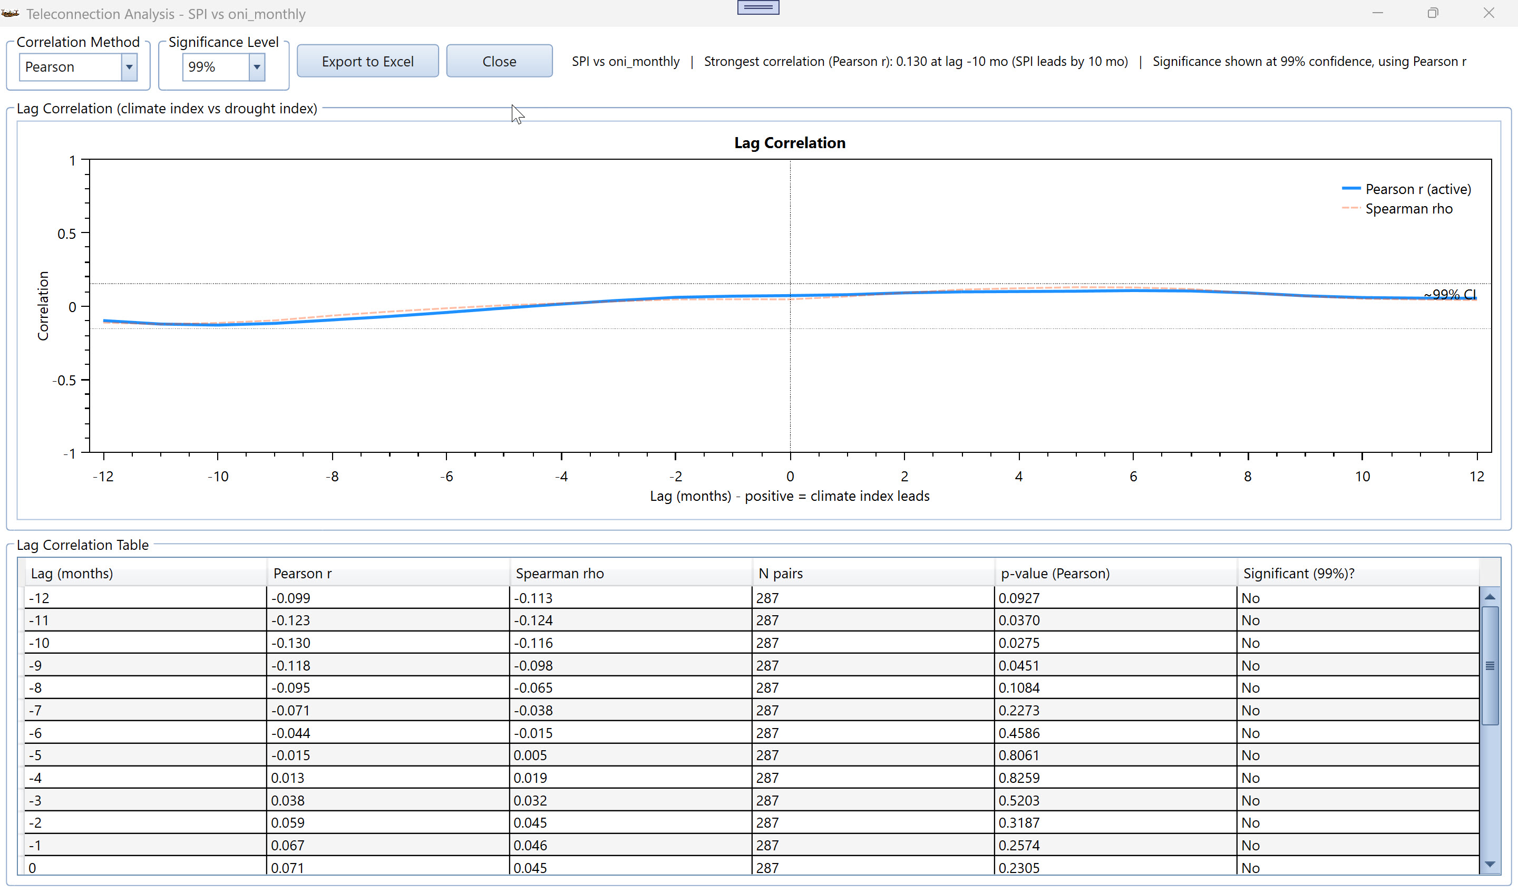Click the title bar drag handle icon
Image resolution: width=1518 pixels, height=892 pixels.
pyautogui.click(x=758, y=7)
